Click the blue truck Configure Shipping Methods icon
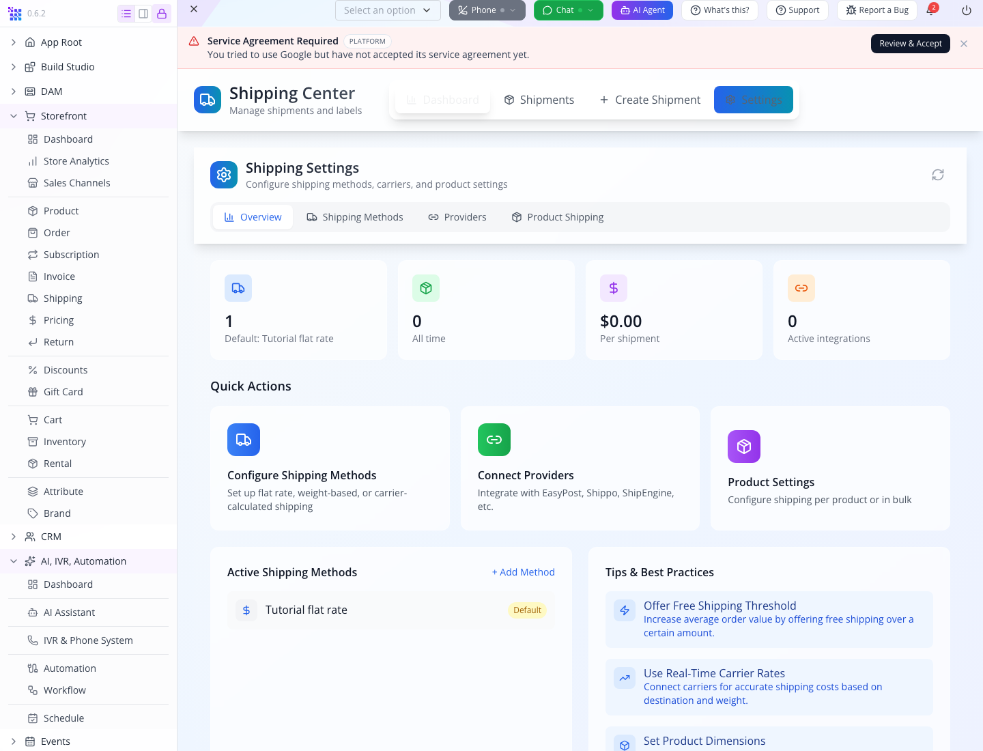This screenshot has height=751, width=983. 244,440
